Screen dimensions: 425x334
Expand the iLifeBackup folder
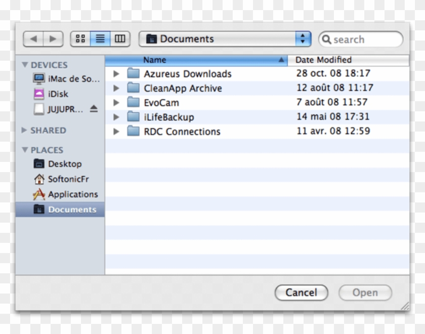click(116, 117)
